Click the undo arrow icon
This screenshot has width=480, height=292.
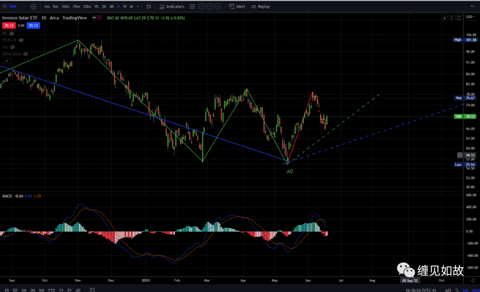click(x=473, y=6)
